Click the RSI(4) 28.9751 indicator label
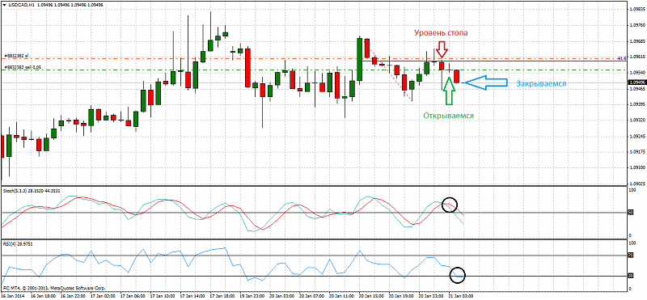 (x=17, y=244)
